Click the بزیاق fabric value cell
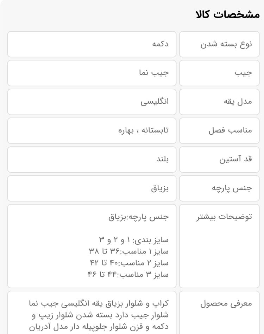Viewport: 264px width, 334px height. [x=92, y=188]
